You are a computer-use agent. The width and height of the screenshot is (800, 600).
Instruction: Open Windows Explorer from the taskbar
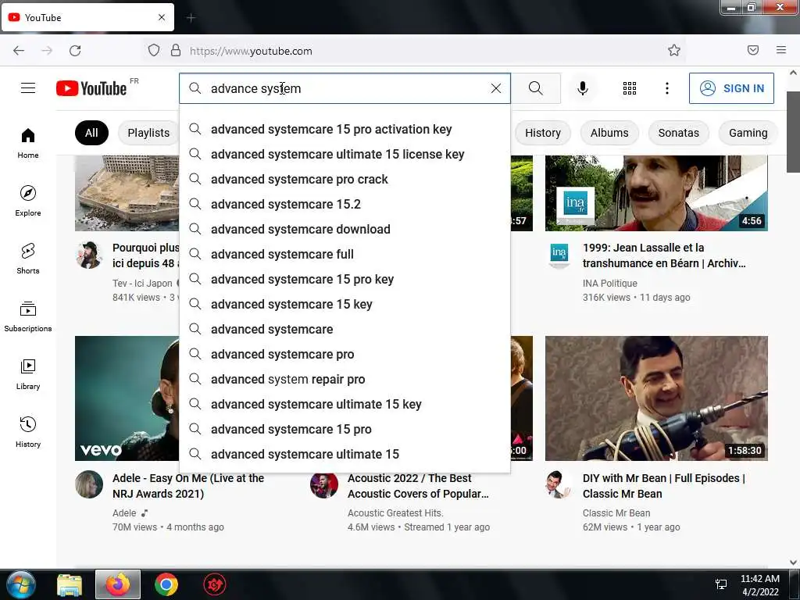pyautogui.click(x=70, y=584)
